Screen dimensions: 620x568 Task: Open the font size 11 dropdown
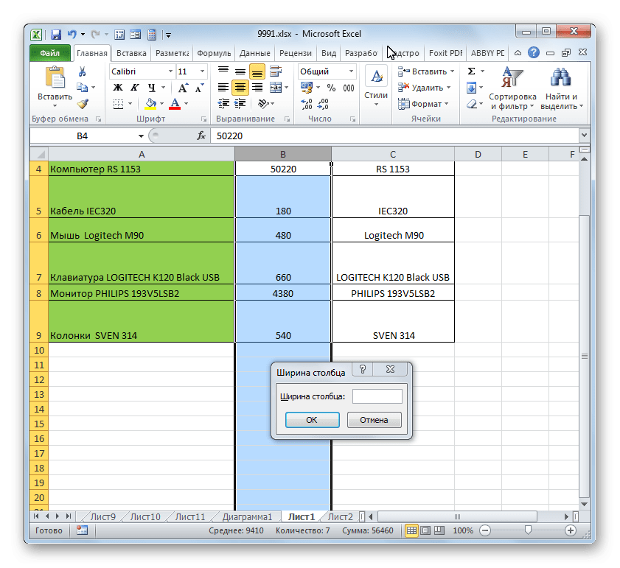202,71
